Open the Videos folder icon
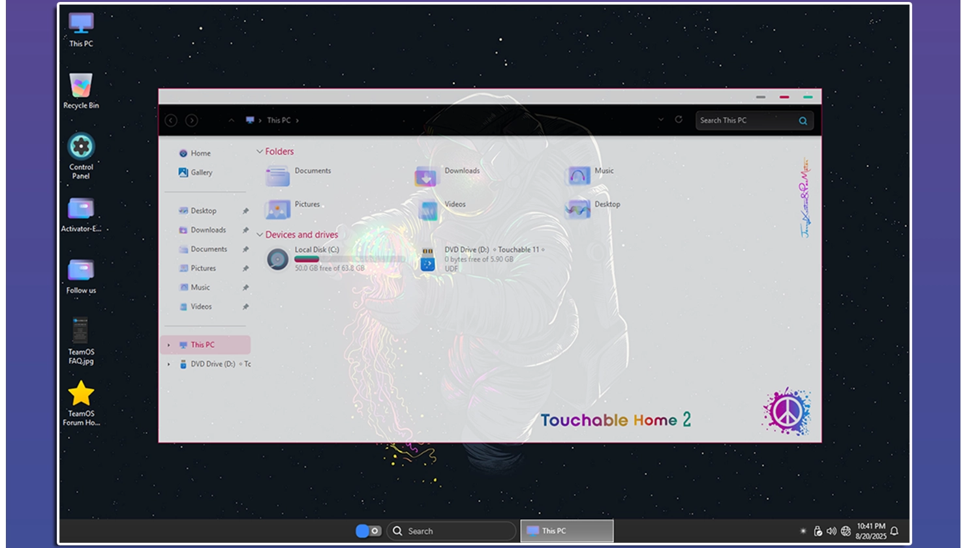The width and height of the screenshot is (967, 548). point(428,210)
